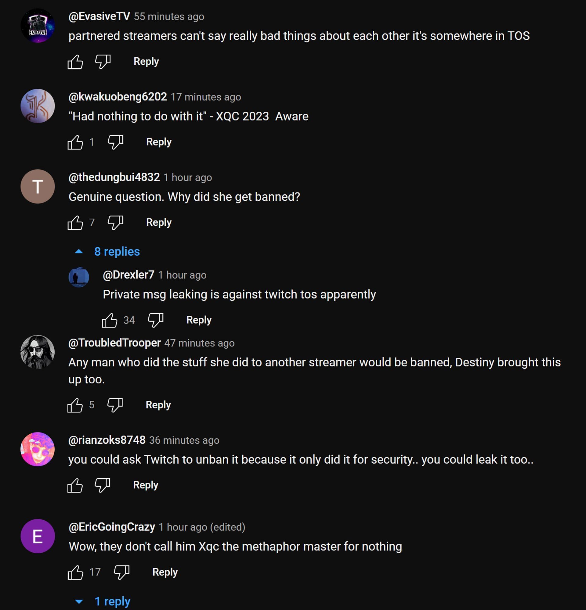
Task: Reply to thedungbui4832's question
Action: pos(159,223)
